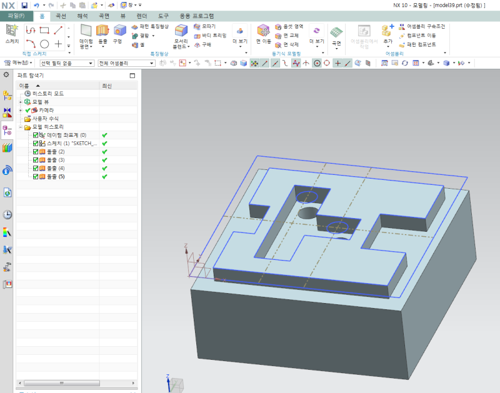This screenshot has height=393, width=500.
Task: Click the Move Face (면 이동) icon
Action: (263, 32)
